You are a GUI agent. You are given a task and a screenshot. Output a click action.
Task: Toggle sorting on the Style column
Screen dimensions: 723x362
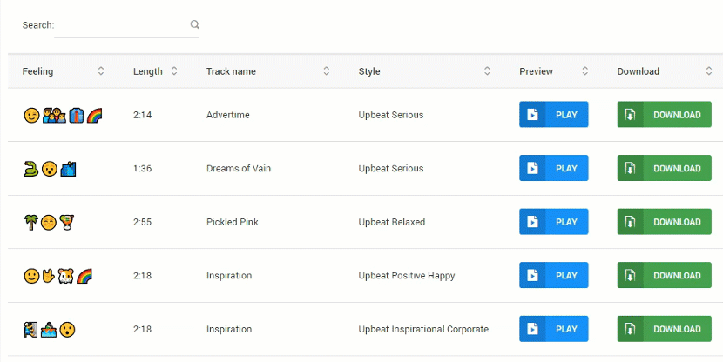pyautogui.click(x=487, y=71)
